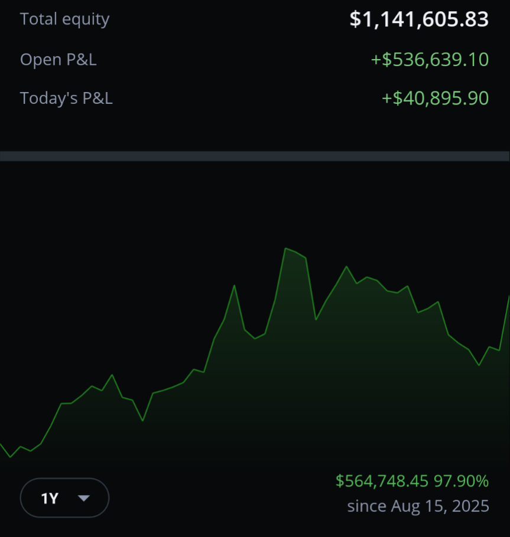Click the since Aug 15, 2025 date text

point(418,506)
